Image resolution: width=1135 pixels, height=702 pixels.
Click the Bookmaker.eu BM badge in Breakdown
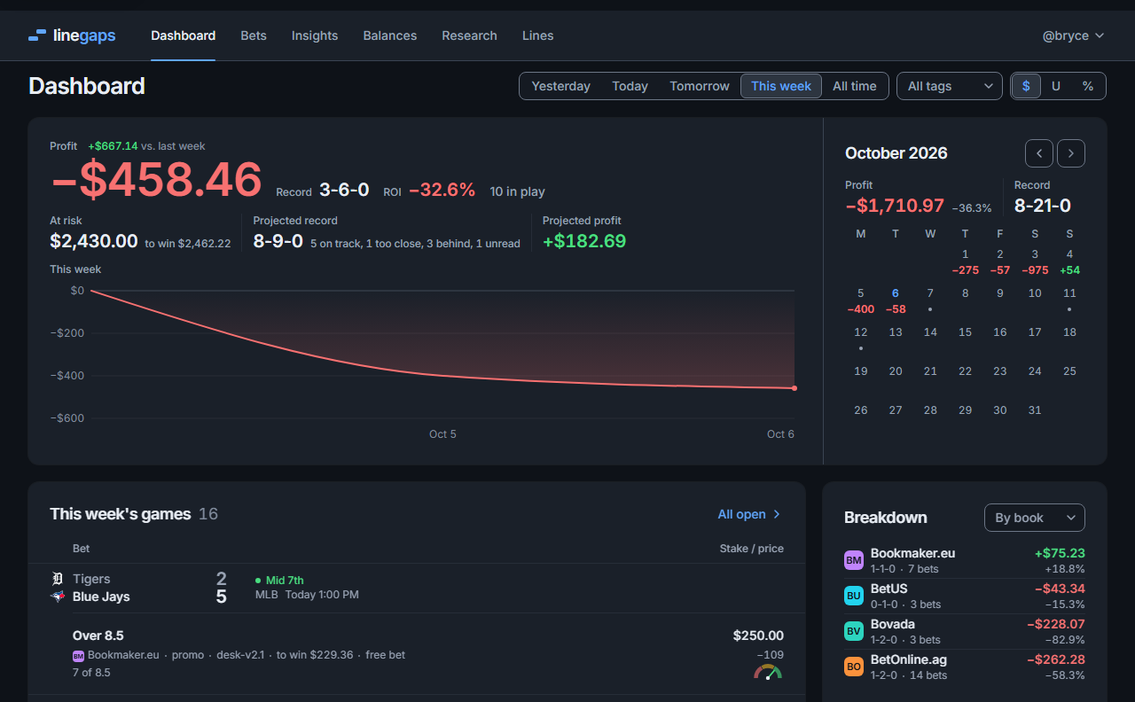coord(854,560)
